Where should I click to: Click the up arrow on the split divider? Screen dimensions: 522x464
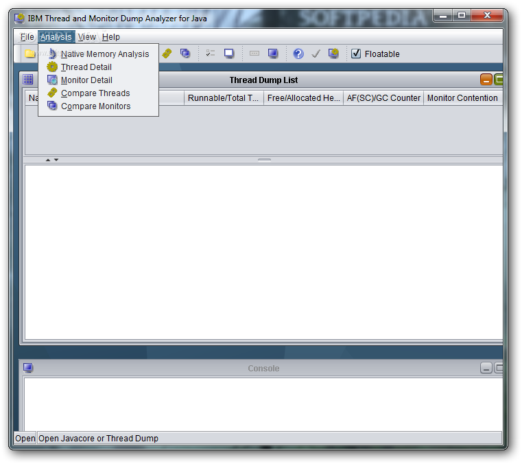click(x=48, y=160)
